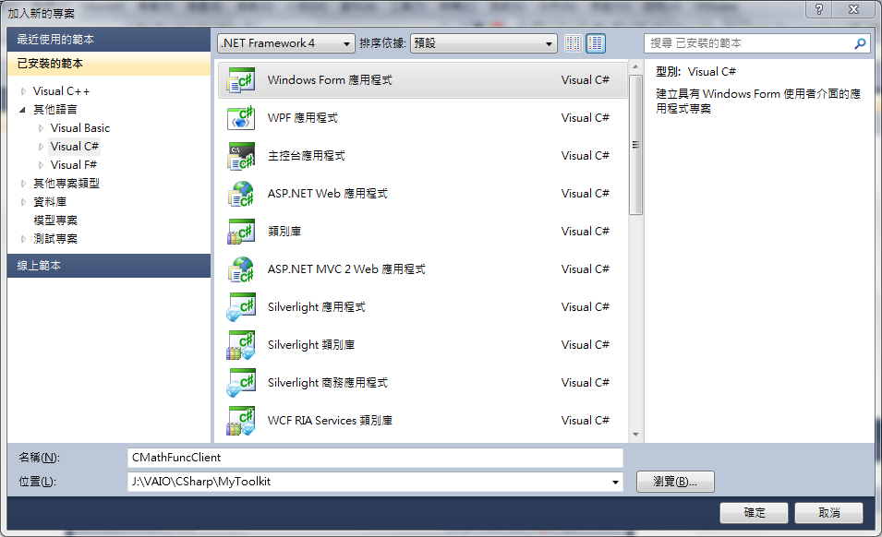Select the text 'Silverlight 商務應用程式'

point(327,383)
